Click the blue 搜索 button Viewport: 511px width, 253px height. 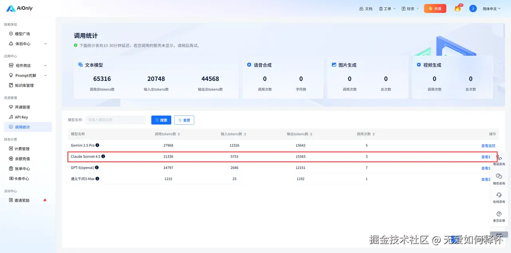coord(161,120)
